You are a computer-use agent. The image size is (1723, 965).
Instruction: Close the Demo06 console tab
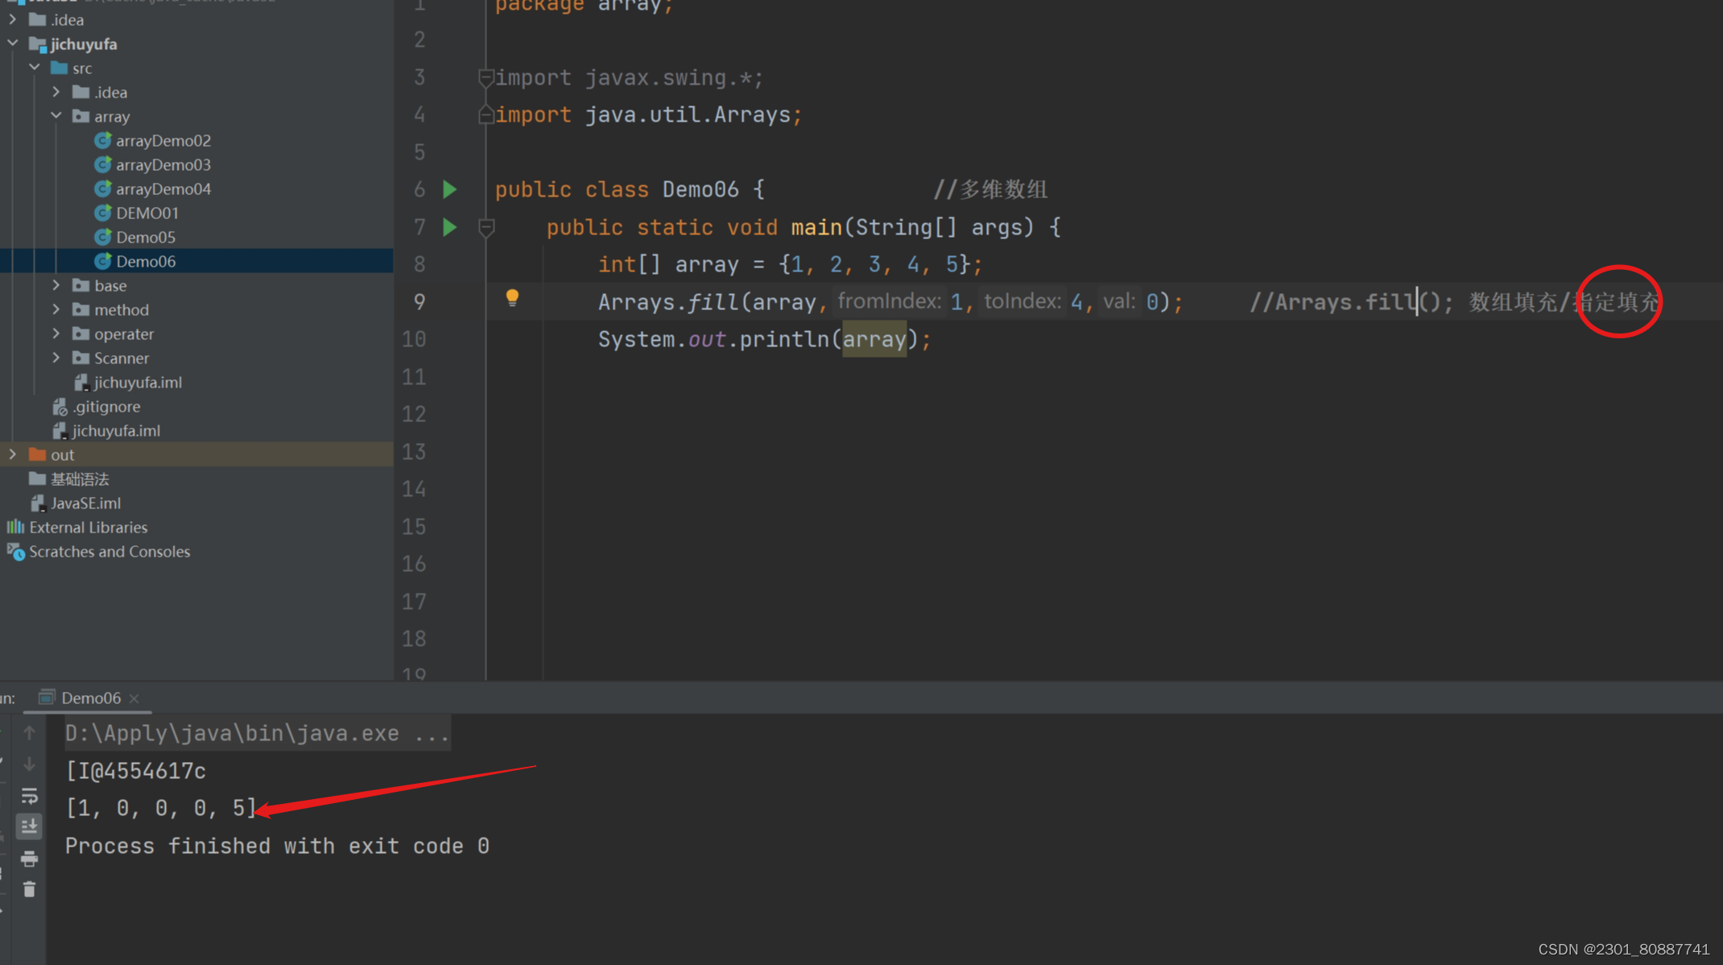tap(134, 698)
